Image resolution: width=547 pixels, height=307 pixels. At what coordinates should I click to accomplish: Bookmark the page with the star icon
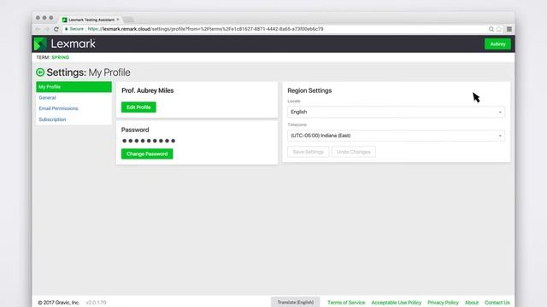point(499,29)
